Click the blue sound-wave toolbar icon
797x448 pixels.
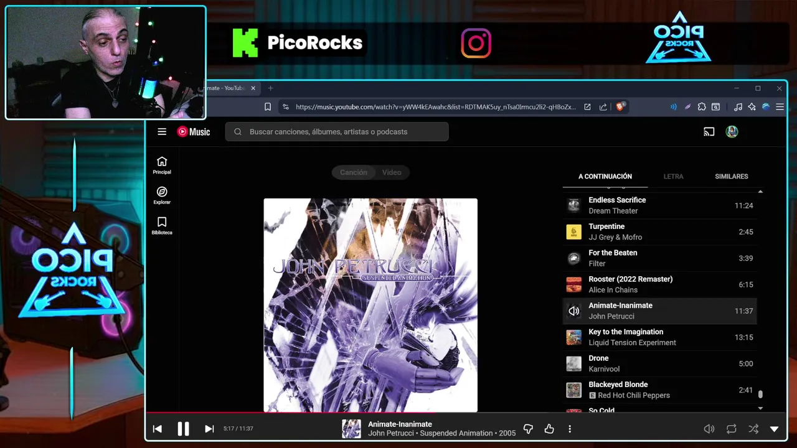673,107
